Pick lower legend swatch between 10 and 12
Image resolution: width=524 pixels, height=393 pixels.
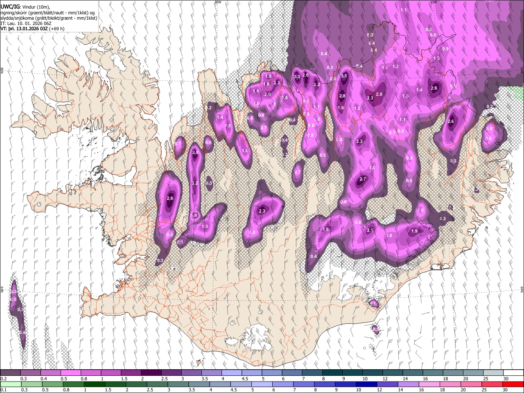tap(367, 384)
